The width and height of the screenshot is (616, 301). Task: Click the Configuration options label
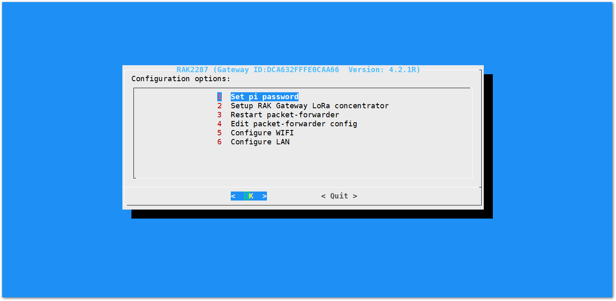tap(181, 79)
